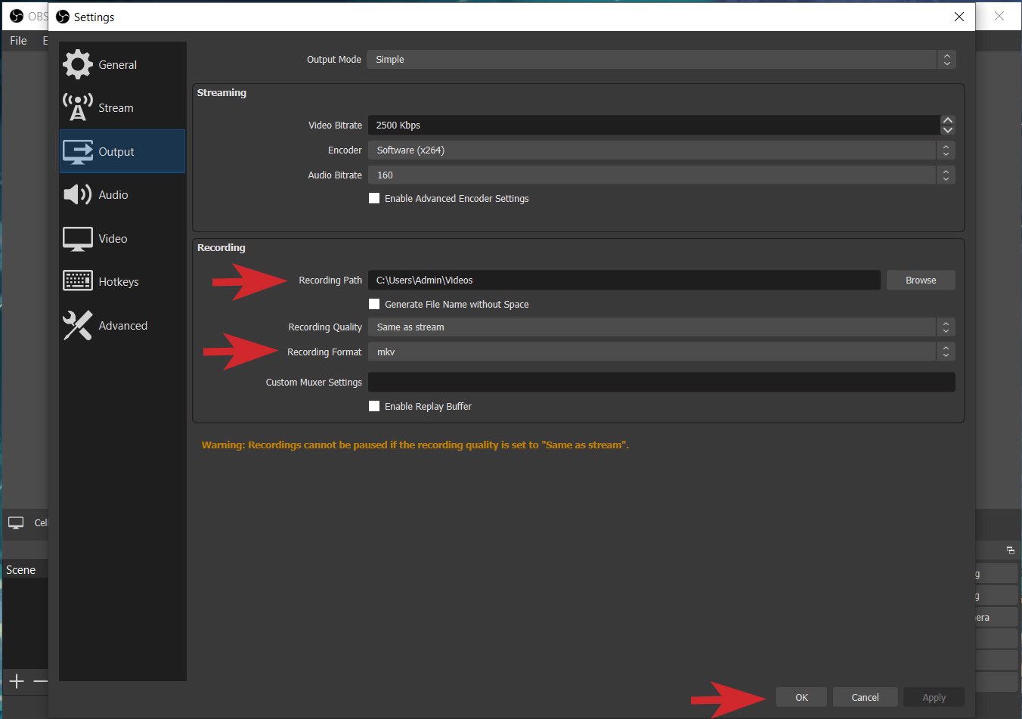Click Browse for recording path

click(920, 280)
